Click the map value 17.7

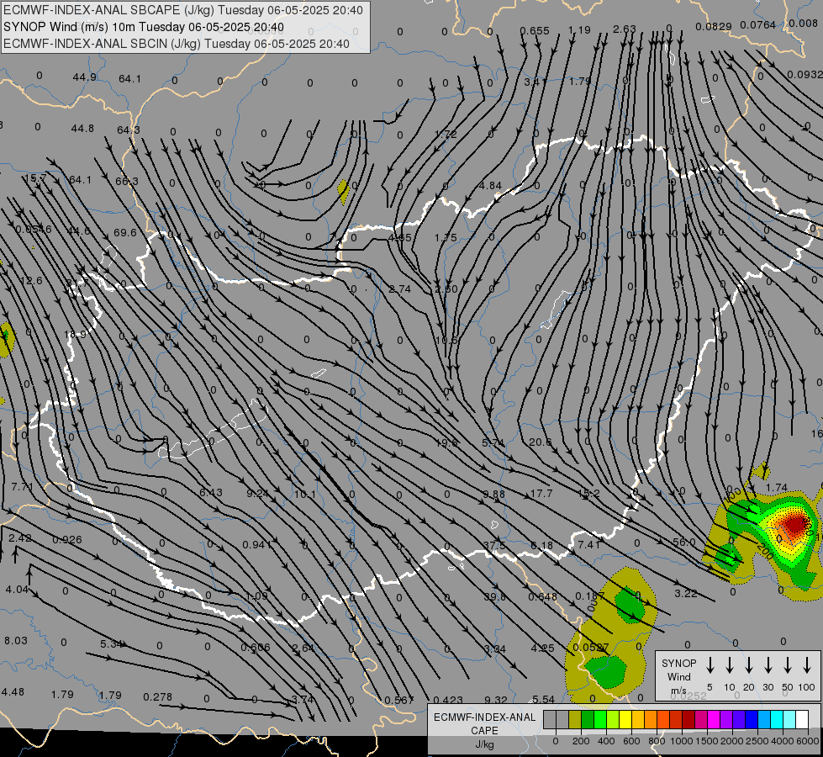coord(541,493)
